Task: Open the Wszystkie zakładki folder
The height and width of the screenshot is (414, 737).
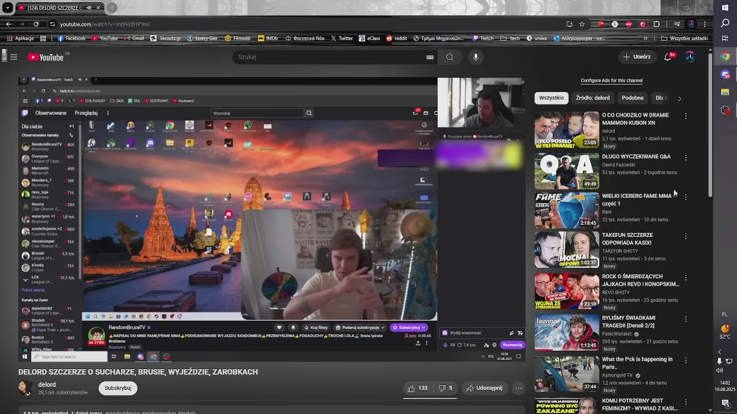Action: tap(685, 39)
